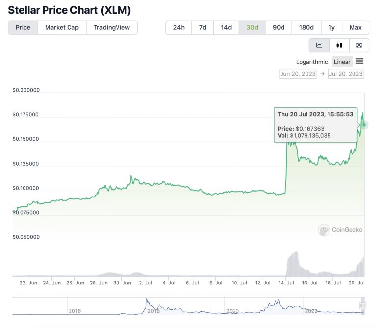Edit end date Jul 20, 2023
Image resolution: width=376 pixels, height=328 pixels.
(346, 74)
